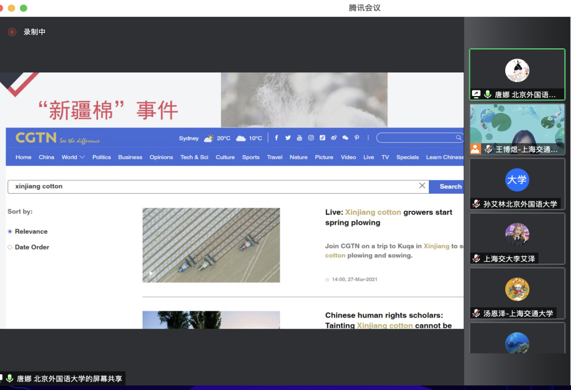Click the muted mic icon beside 王博煜-上海交通
The height and width of the screenshot is (390, 571).
coord(488,149)
